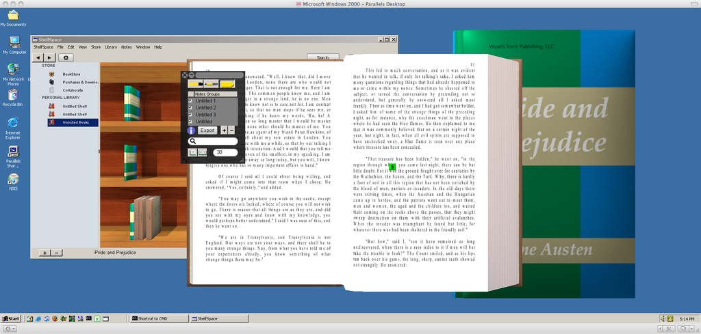Select Unsorted Books in Personal Library

74,123
